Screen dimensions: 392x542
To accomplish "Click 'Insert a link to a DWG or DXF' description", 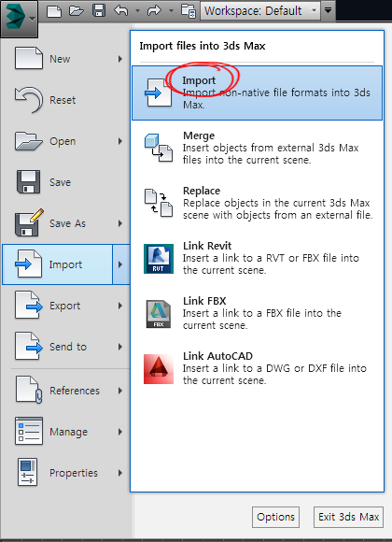I will (x=274, y=375).
